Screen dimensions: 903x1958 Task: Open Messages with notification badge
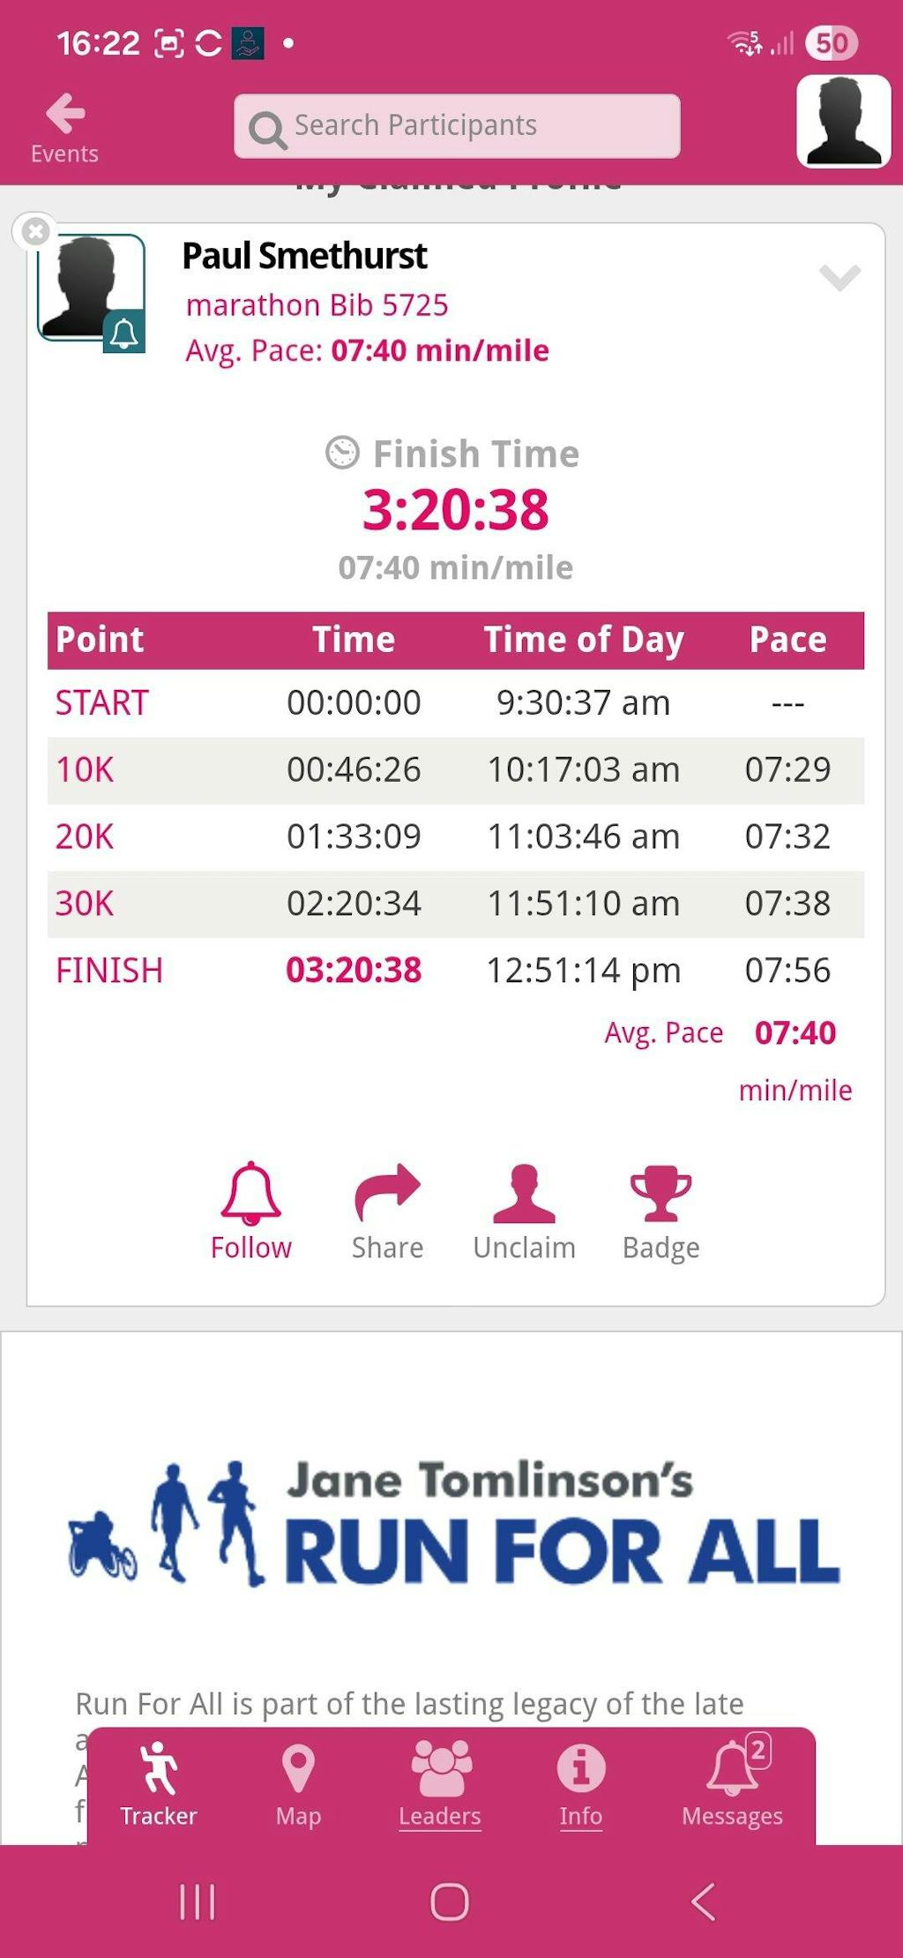[x=732, y=1784]
